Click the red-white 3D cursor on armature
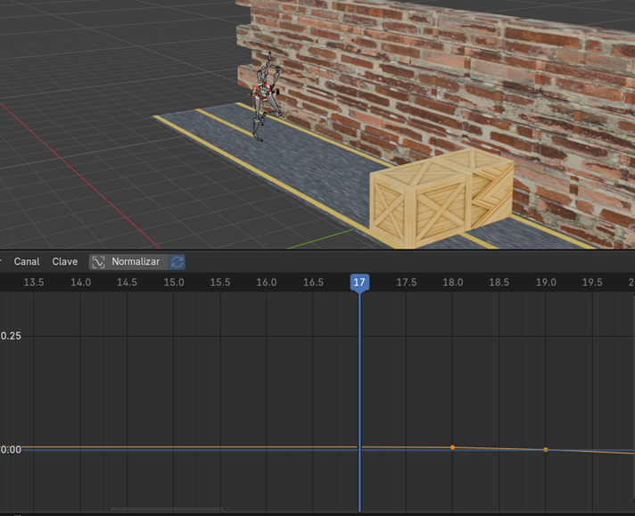The height and width of the screenshot is (516, 635). pyautogui.click(x=263, y=93)
